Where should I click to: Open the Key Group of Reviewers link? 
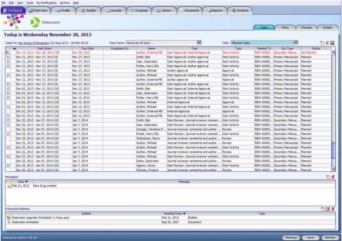[34, 43]
